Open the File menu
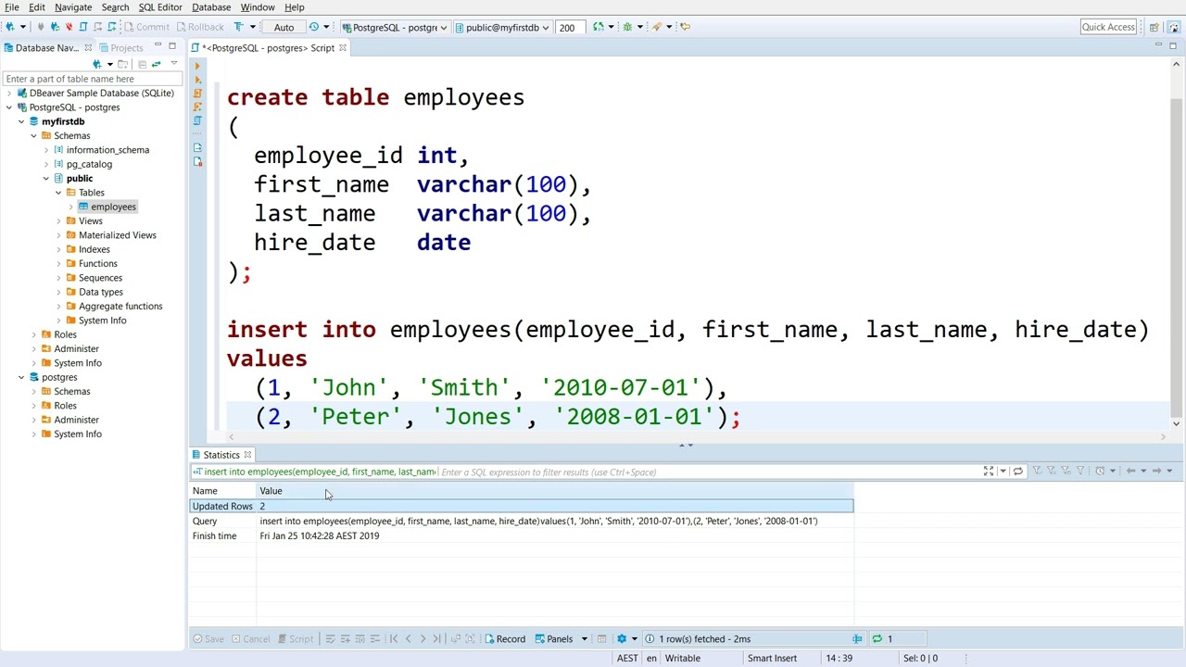This screenshot has width=1186, height=667. click(12, 7)
